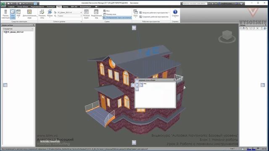Open the HUD dropdown button
Viewport: 269px width, 151px height.
tap(18, 14)
